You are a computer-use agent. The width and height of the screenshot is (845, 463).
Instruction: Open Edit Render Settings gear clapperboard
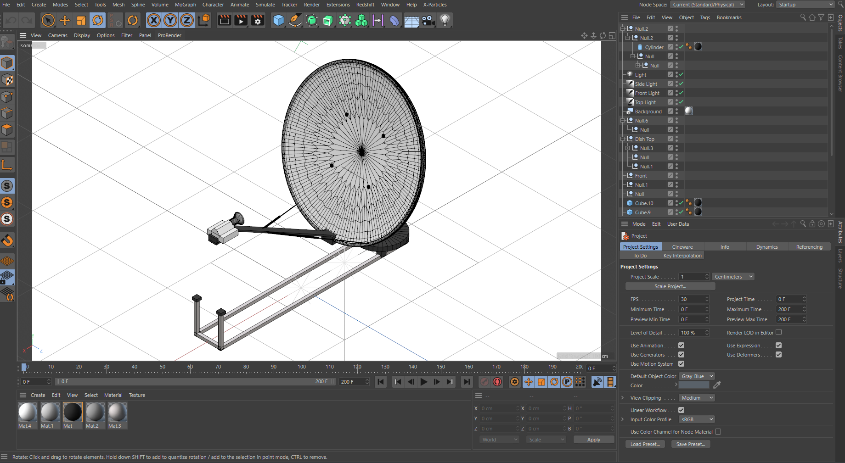coord(258,20)
